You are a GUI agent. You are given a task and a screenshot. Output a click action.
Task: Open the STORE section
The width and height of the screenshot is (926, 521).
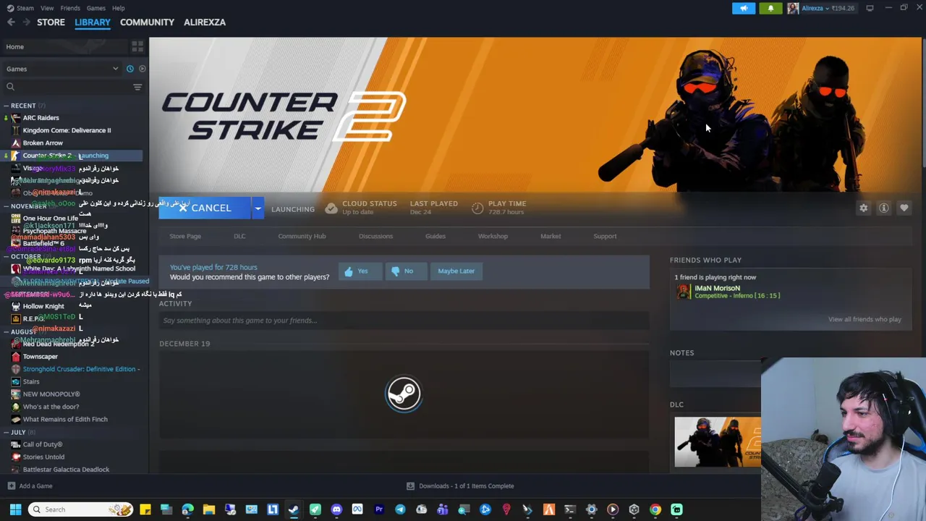51,22
